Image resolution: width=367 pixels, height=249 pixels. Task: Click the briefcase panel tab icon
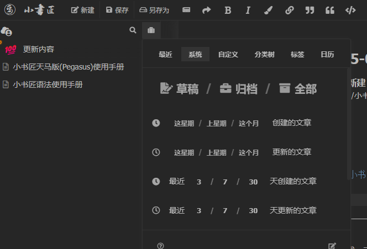[x=151, y=30]
